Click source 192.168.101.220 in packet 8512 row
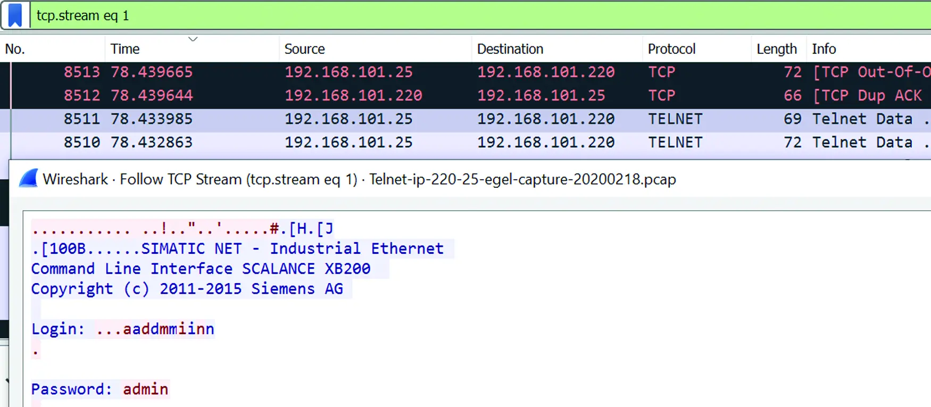Screen dimensions: 931x407 click(353, 95)
